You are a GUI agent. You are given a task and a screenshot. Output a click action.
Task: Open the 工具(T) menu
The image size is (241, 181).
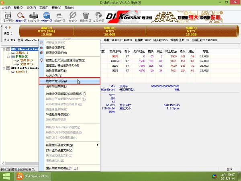(44, 8)
